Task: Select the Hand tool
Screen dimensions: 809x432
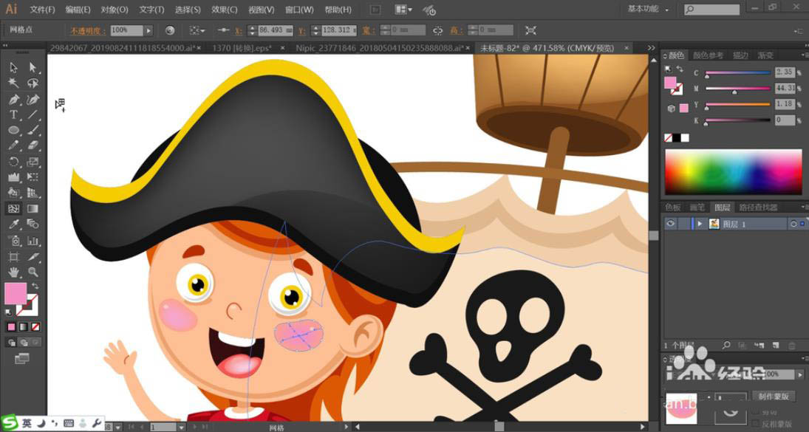Action: 13,272
